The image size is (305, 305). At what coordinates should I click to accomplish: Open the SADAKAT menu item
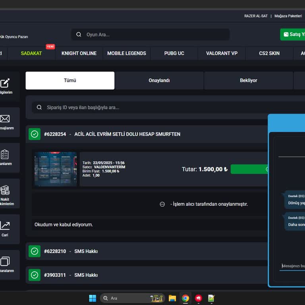pos(31,53)
